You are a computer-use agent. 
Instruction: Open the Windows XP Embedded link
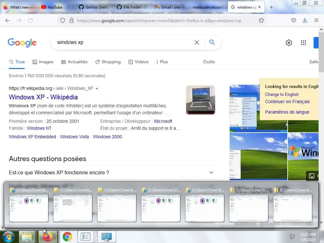click(x=33, y=137)
